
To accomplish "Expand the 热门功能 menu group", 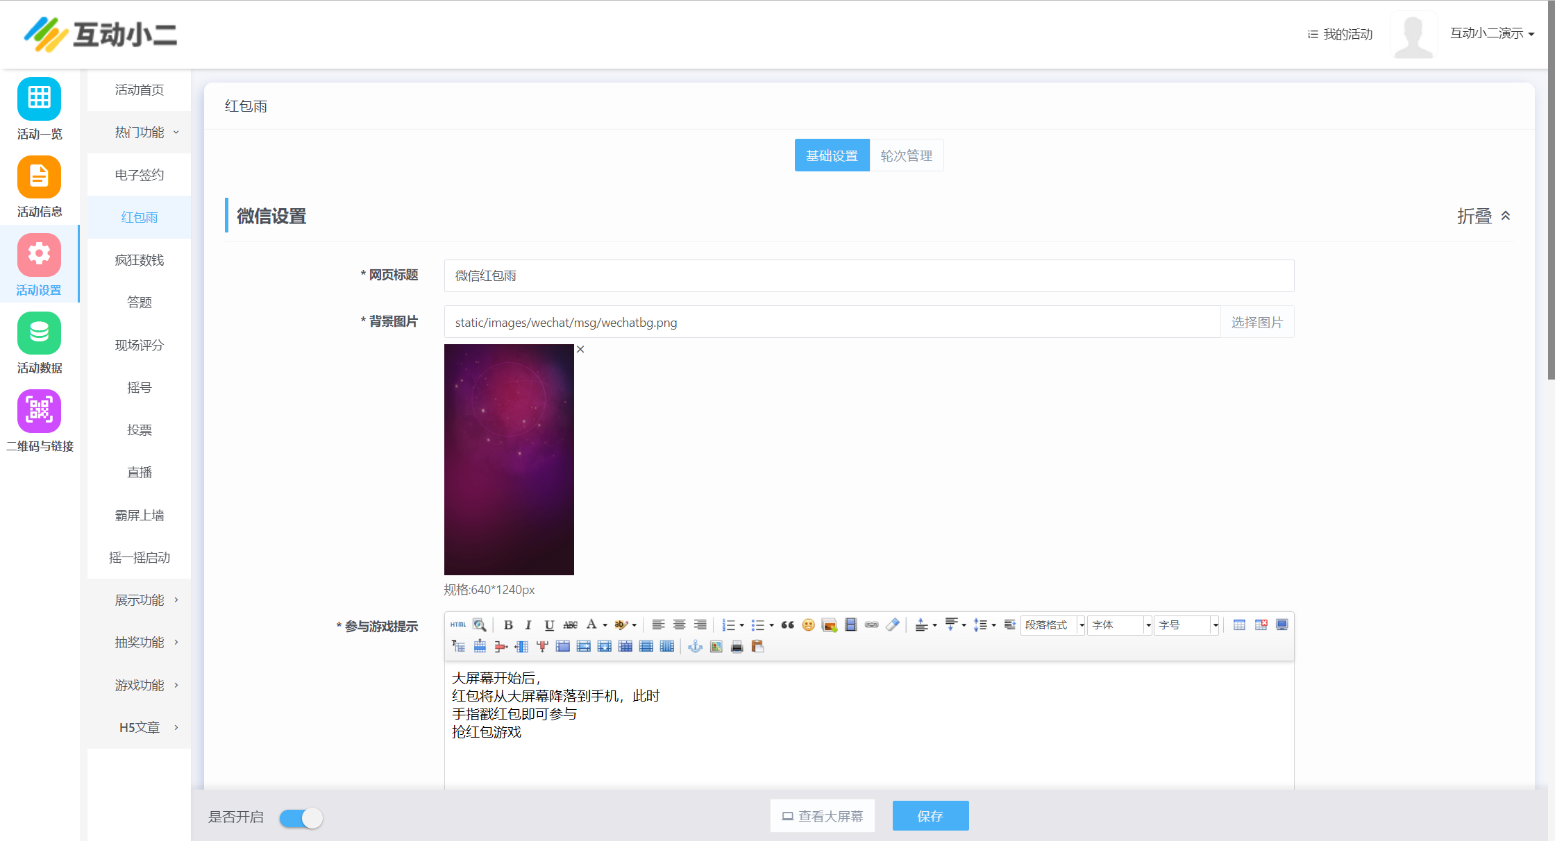I will (x=140, y=132).
